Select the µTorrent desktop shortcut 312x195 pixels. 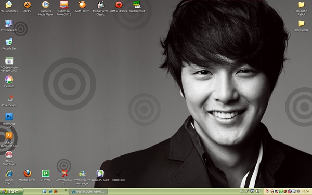click(46, 176)
